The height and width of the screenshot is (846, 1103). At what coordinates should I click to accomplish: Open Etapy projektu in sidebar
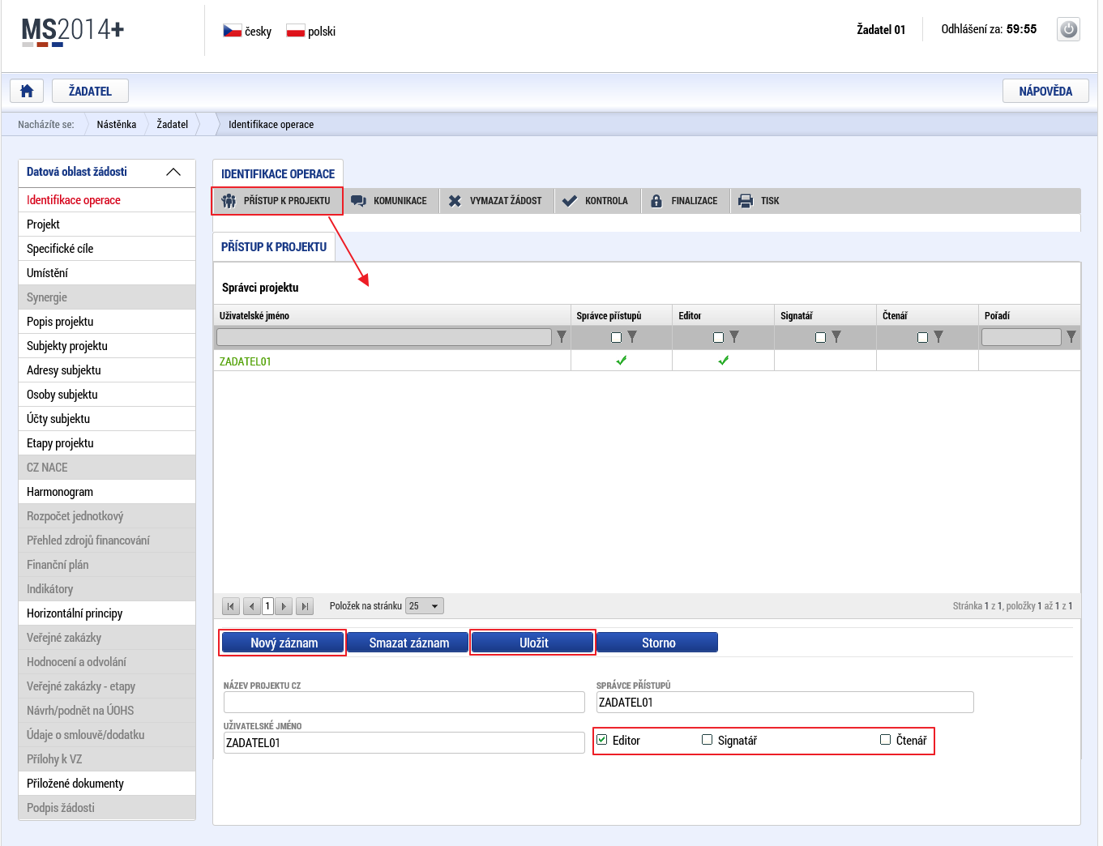pos(107,443)
